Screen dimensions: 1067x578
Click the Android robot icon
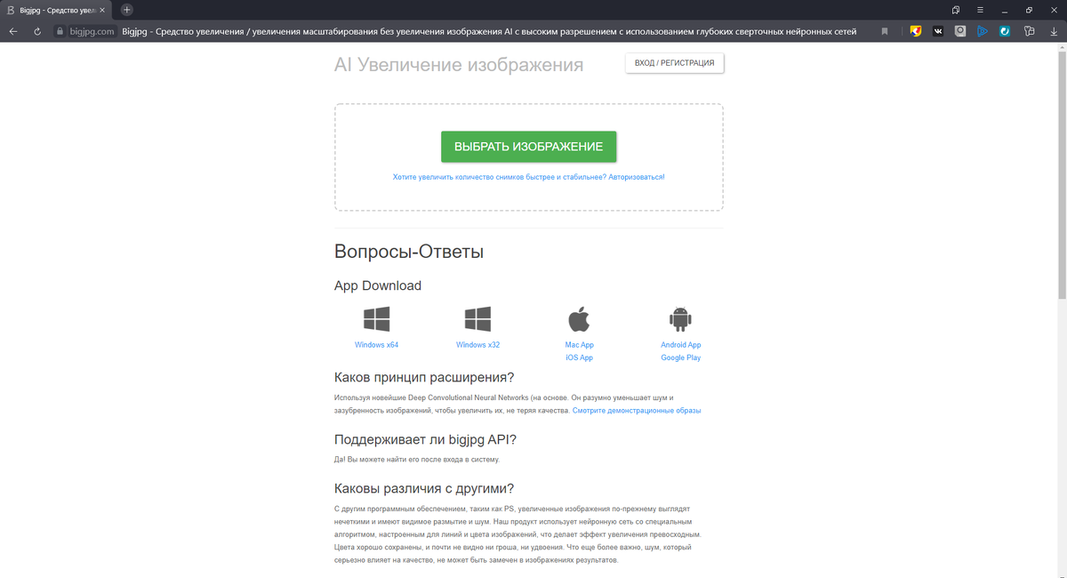tap(680, 318)
